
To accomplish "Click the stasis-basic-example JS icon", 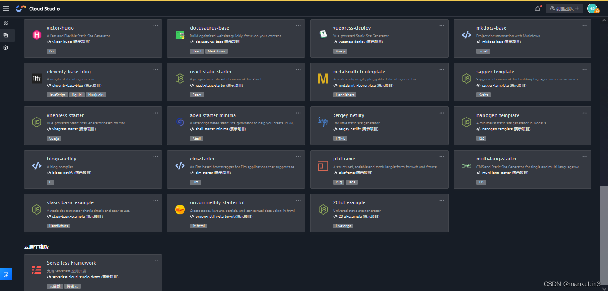I will (37, 210).
